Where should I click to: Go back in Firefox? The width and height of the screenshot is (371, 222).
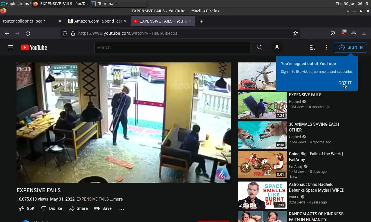[7, 33]
